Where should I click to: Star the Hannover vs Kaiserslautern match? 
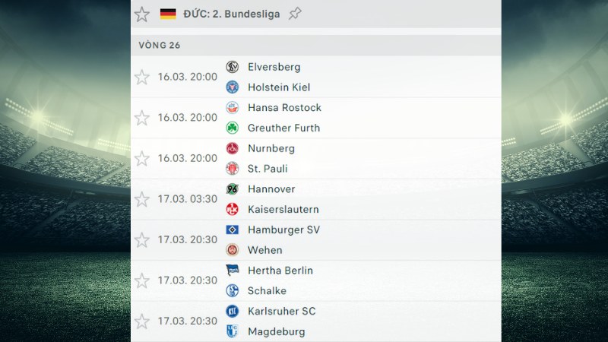tap(142, 199)
